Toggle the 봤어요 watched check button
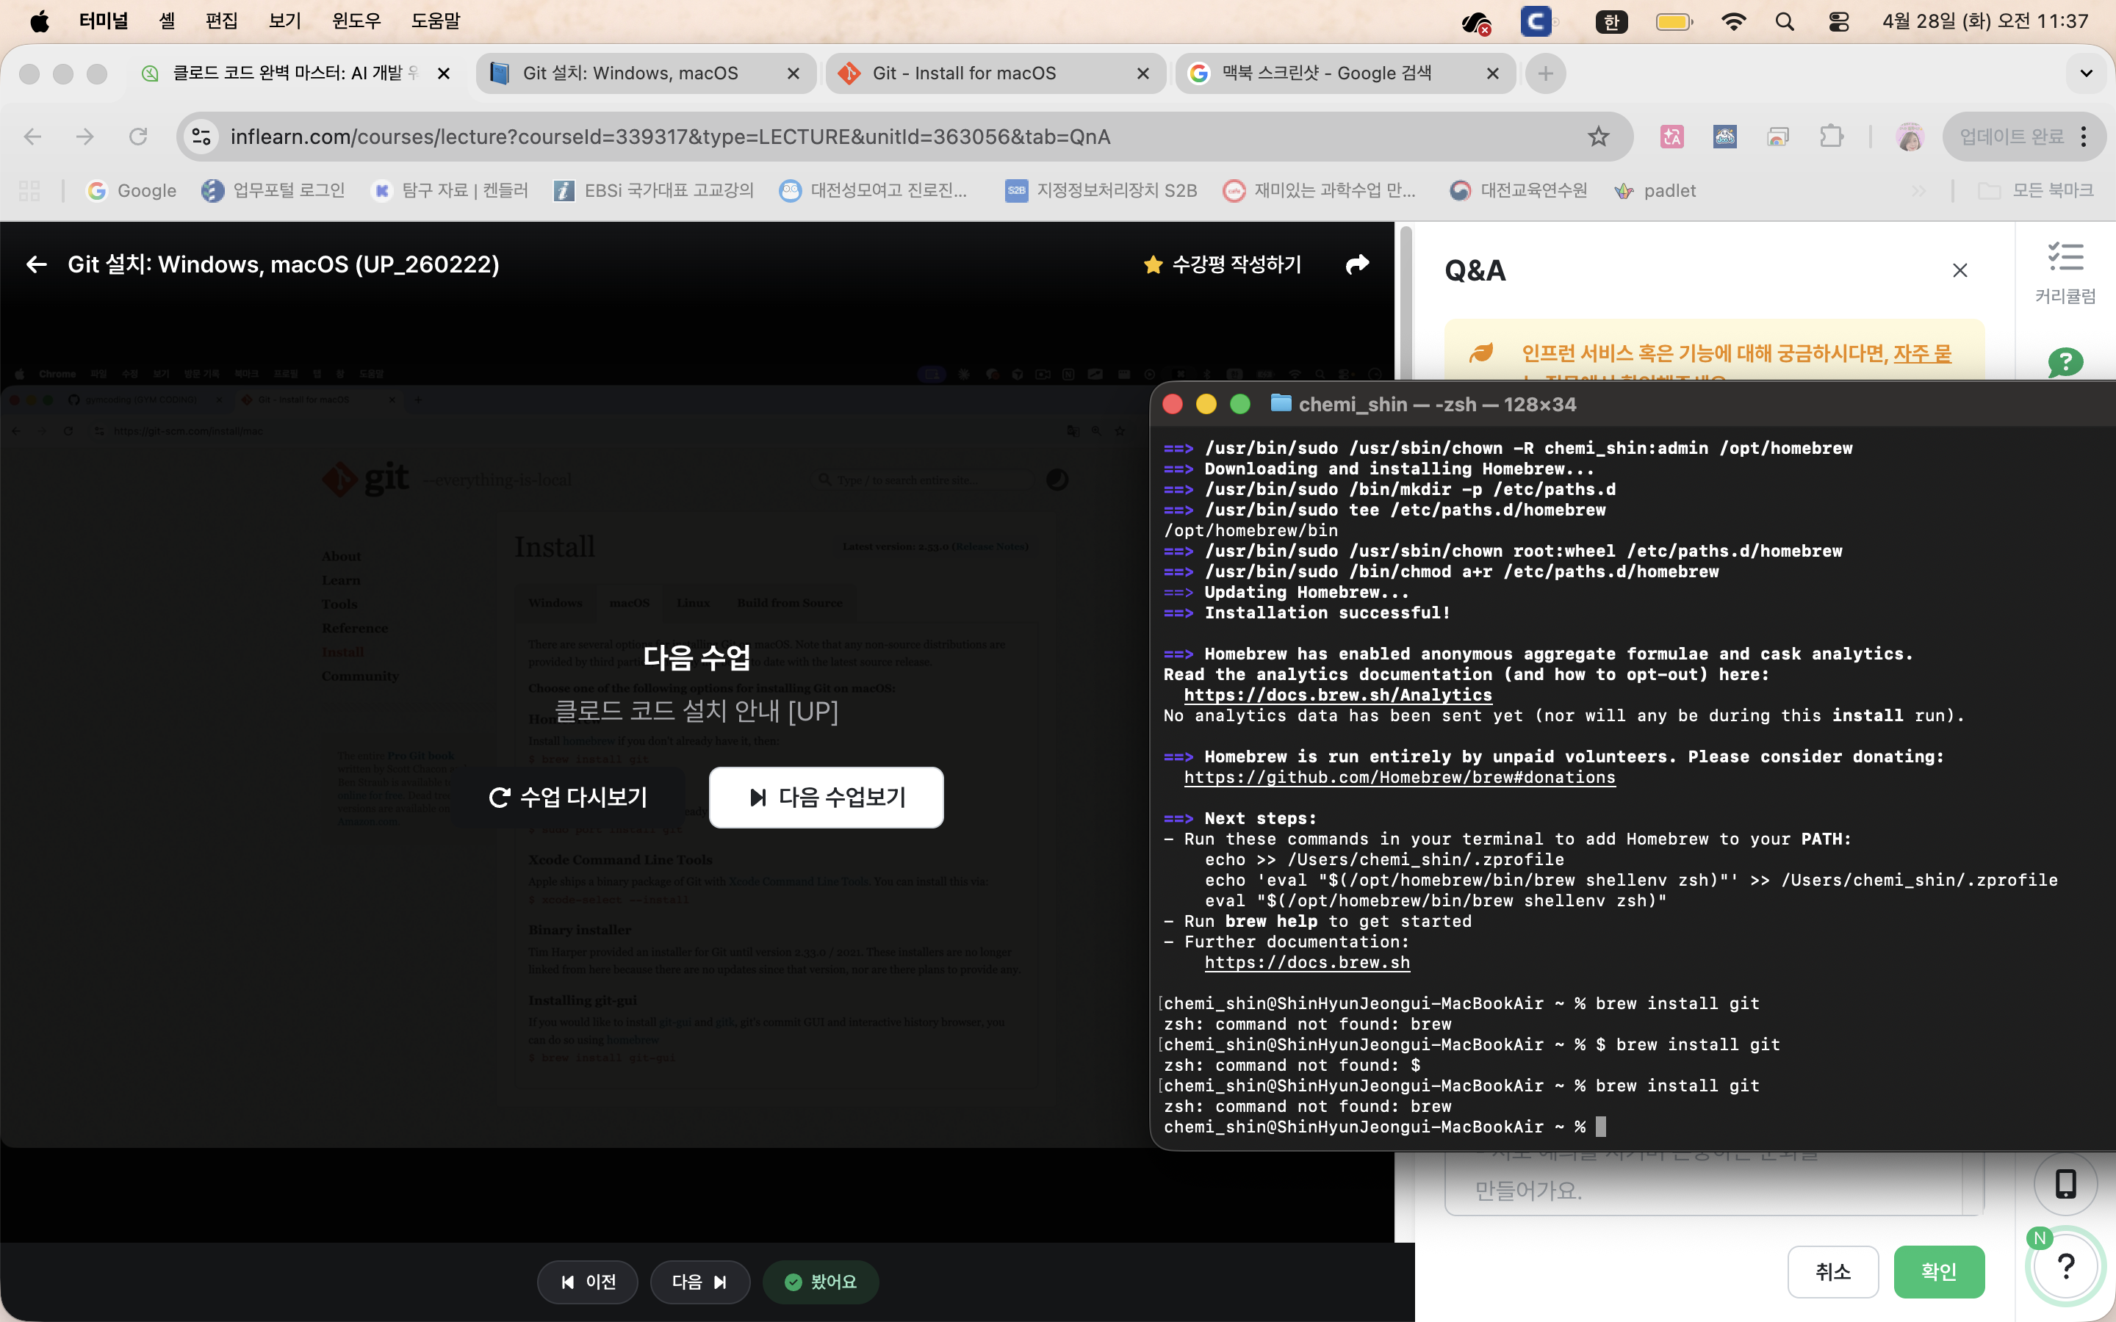The image size is (2116, 1322). point(820,1282)
